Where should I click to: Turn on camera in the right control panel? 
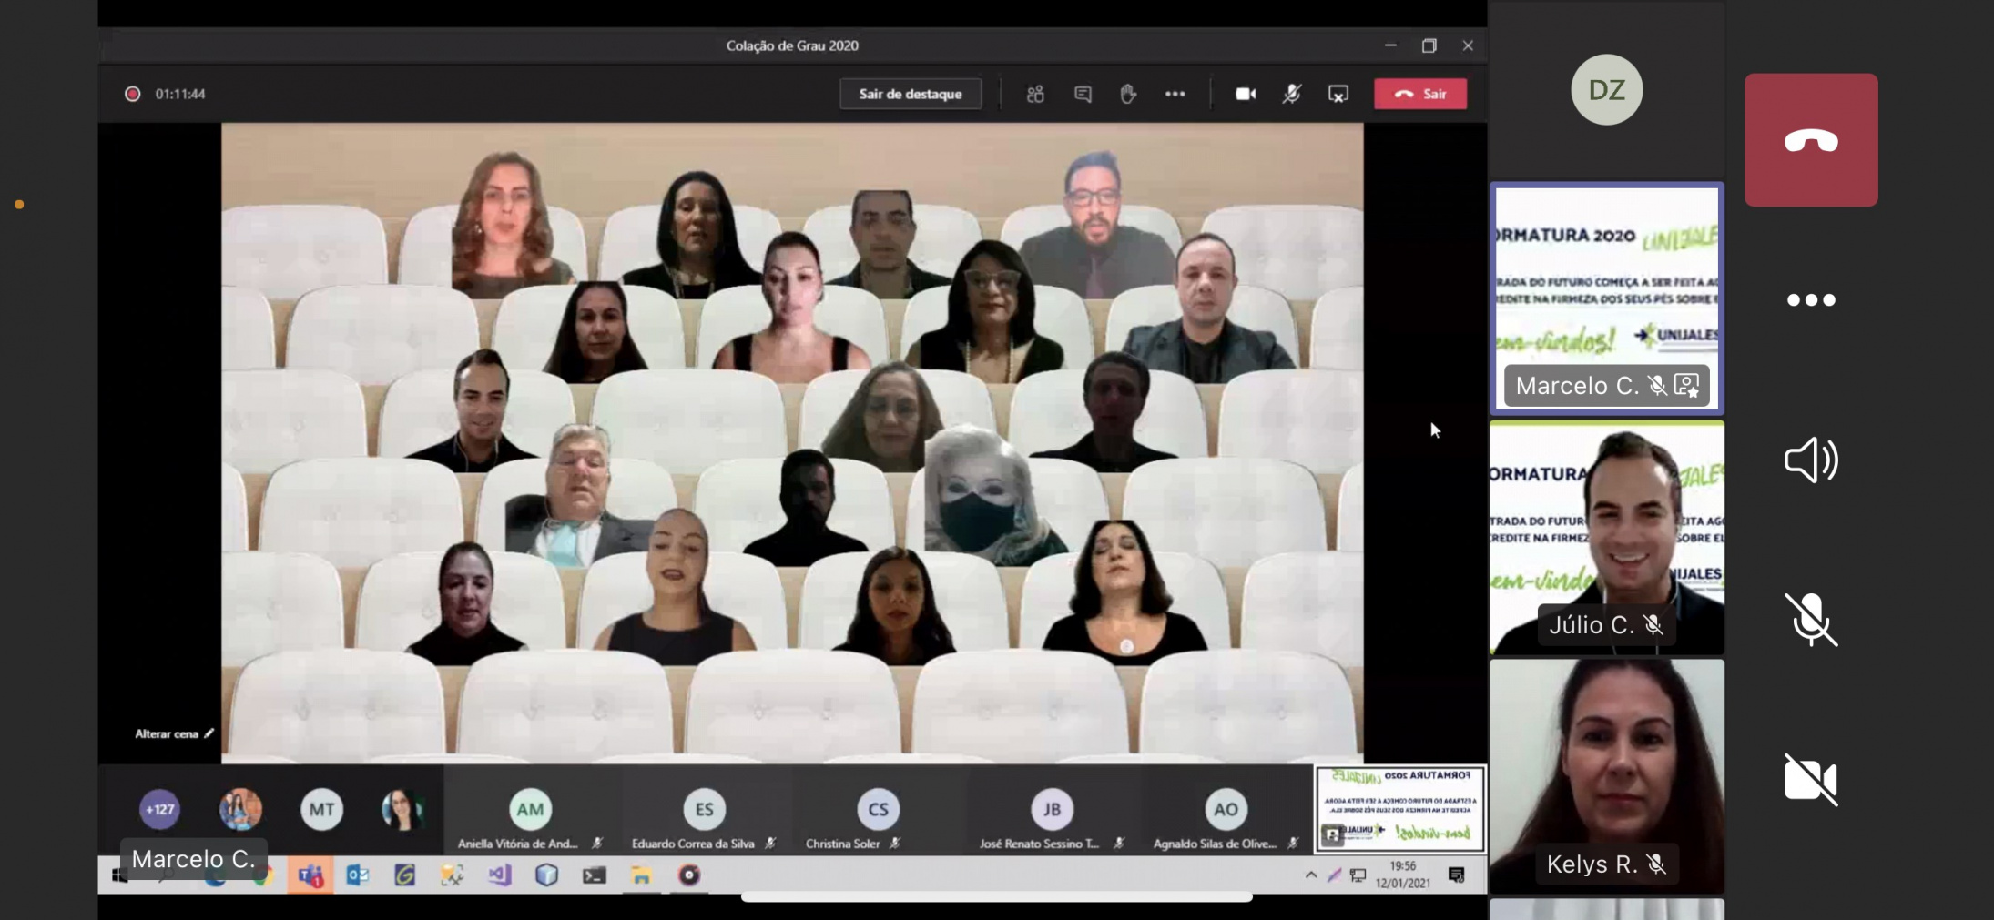coord(1810,780)
